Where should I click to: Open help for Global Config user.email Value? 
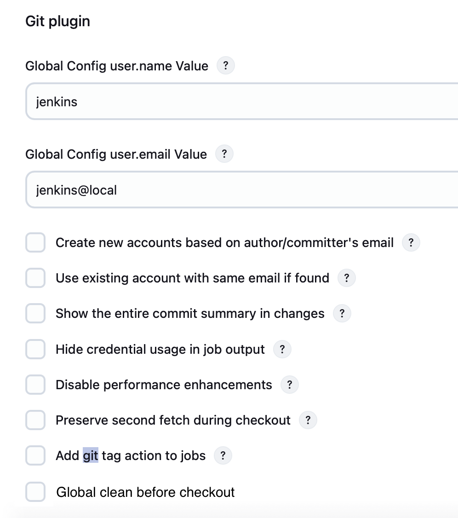point(224,154)
